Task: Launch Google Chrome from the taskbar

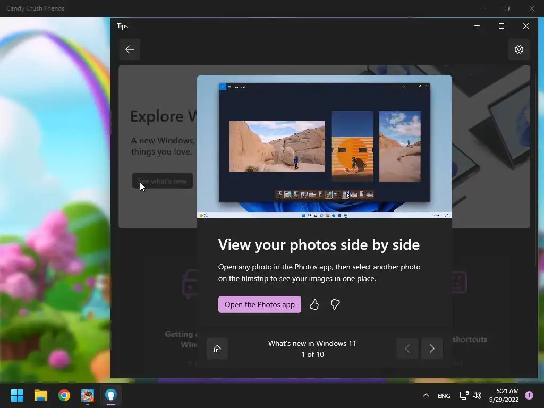Action: tap(64, 395)
